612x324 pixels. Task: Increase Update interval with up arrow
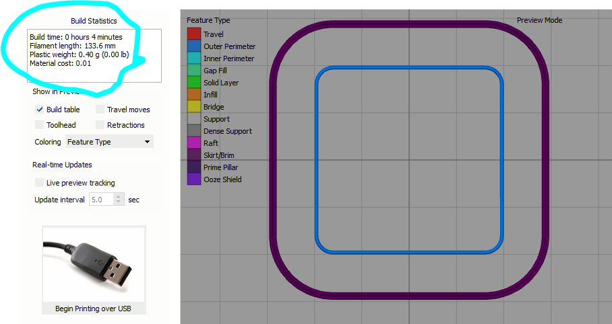coord(119,197)
